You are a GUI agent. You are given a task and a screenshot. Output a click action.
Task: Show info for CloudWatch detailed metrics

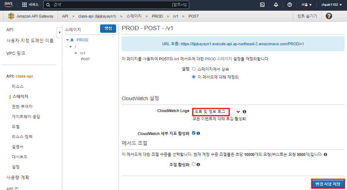click(198, 133)
